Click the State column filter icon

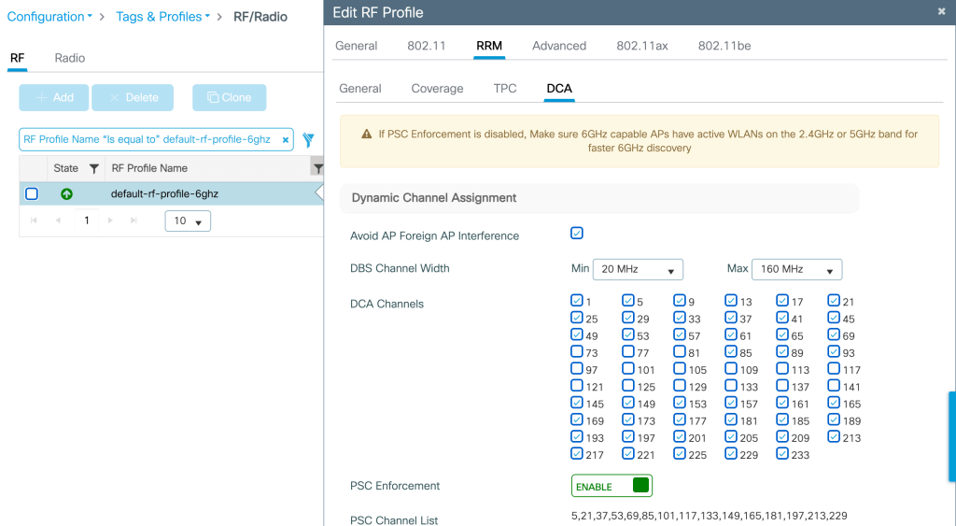(x=93, y=169)
